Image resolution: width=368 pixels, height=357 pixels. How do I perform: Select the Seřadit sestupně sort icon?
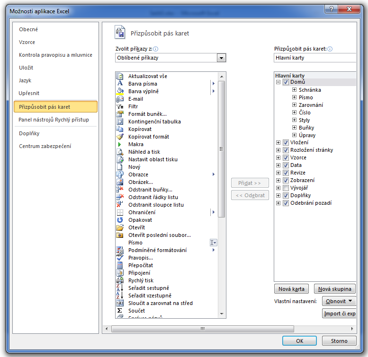click(x=120, y=288)
